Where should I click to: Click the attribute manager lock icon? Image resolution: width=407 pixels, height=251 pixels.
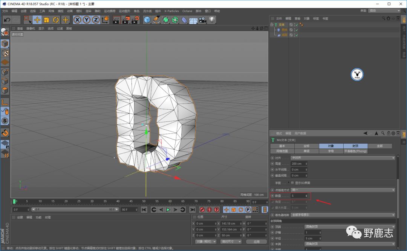pyautogui.click(x=388, y=133)
